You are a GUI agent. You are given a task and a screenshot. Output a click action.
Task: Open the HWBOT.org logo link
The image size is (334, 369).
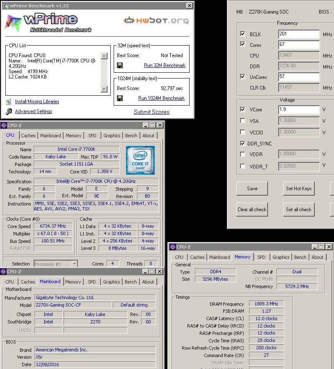click(156, 21)
